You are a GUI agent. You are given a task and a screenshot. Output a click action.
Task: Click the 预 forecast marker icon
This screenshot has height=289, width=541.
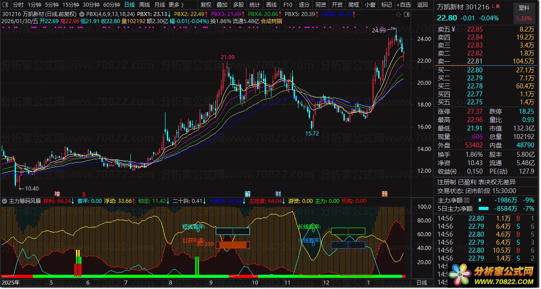[x=384, y=194]
